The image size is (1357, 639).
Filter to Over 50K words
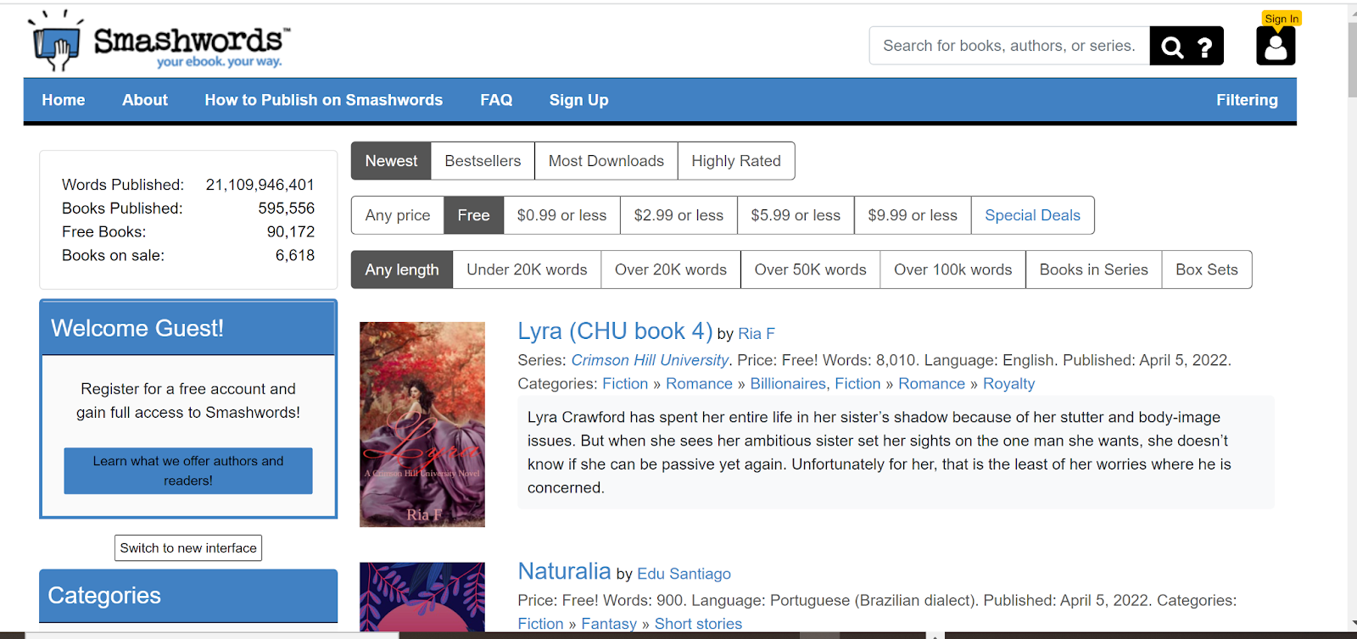[810, 269]
